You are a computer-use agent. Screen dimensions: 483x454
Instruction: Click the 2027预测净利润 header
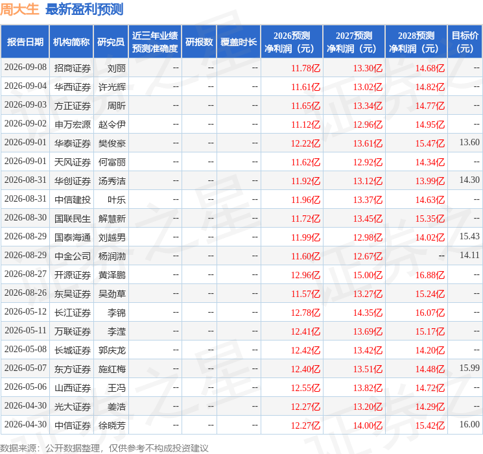point(354,42)
